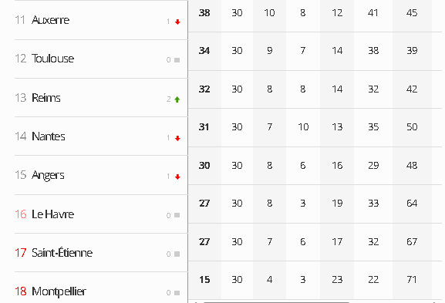
Task: Click the gray marker beside Montpellier
Action: tap(177, 293)
